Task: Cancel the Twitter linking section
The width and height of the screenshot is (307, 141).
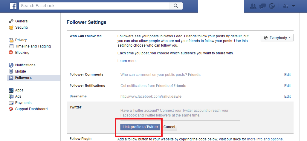Action: click(169, 127)
